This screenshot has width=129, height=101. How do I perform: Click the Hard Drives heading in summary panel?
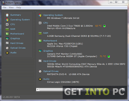pos(50,61)
